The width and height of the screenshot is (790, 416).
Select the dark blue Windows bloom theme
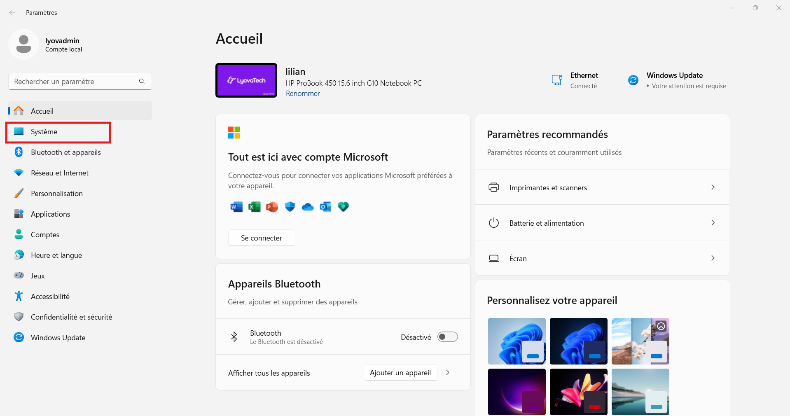[x=578, y=341]
